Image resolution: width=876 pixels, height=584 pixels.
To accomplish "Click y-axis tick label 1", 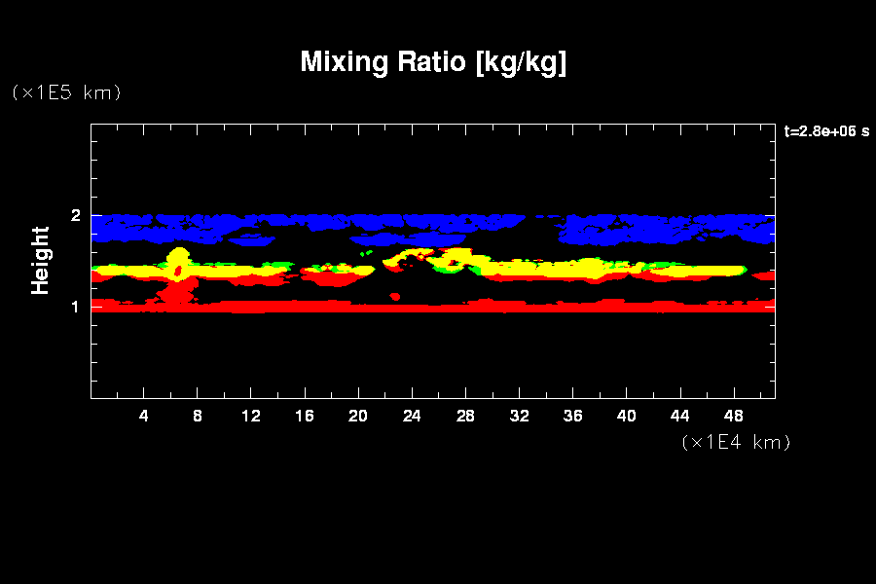I will click(x=75, y=307).
